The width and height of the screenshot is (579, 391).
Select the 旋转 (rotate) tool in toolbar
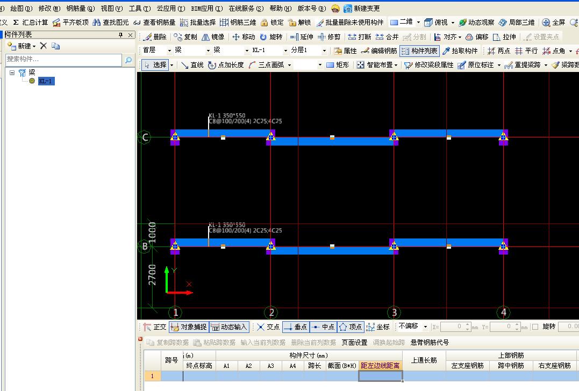pos(270,37)
